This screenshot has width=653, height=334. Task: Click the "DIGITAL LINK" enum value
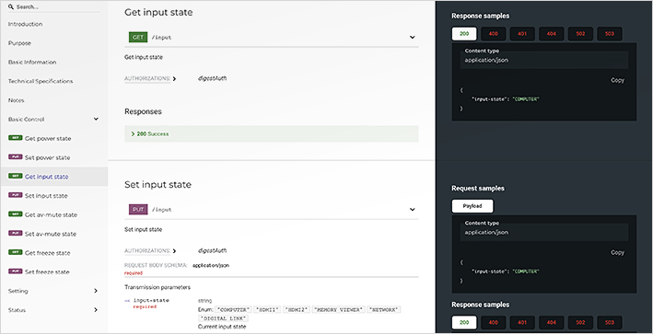(224, 318)
